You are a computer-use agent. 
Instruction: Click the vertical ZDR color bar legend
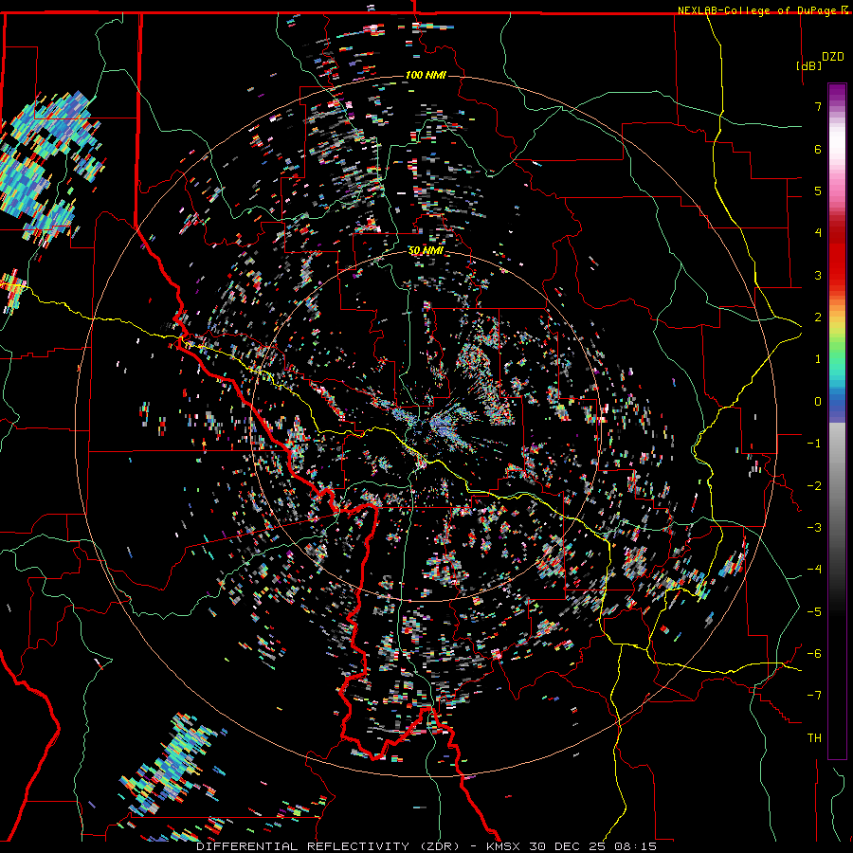837,421
